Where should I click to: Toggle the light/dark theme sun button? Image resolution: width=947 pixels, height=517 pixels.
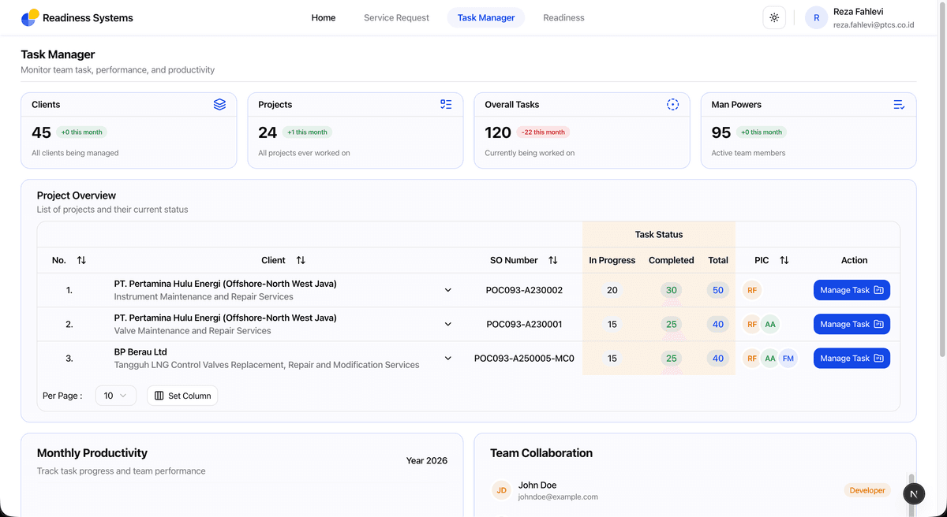774,17
